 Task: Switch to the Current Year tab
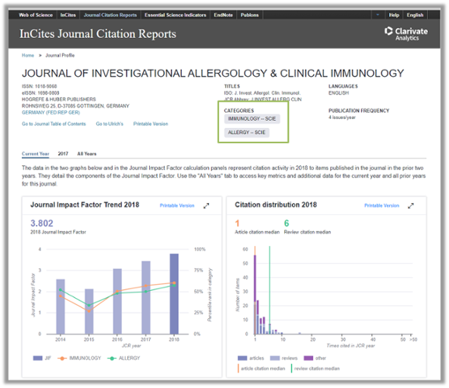click(36, 154)
